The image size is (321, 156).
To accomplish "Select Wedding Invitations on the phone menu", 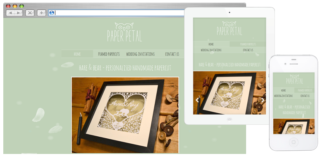I will [x=283, y=96].
